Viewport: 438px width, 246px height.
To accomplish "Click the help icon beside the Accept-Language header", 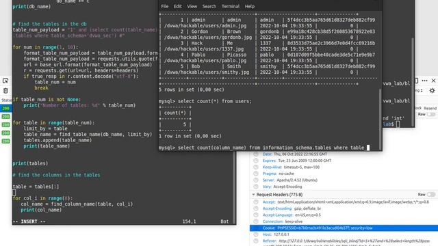I will pos(256,215).
